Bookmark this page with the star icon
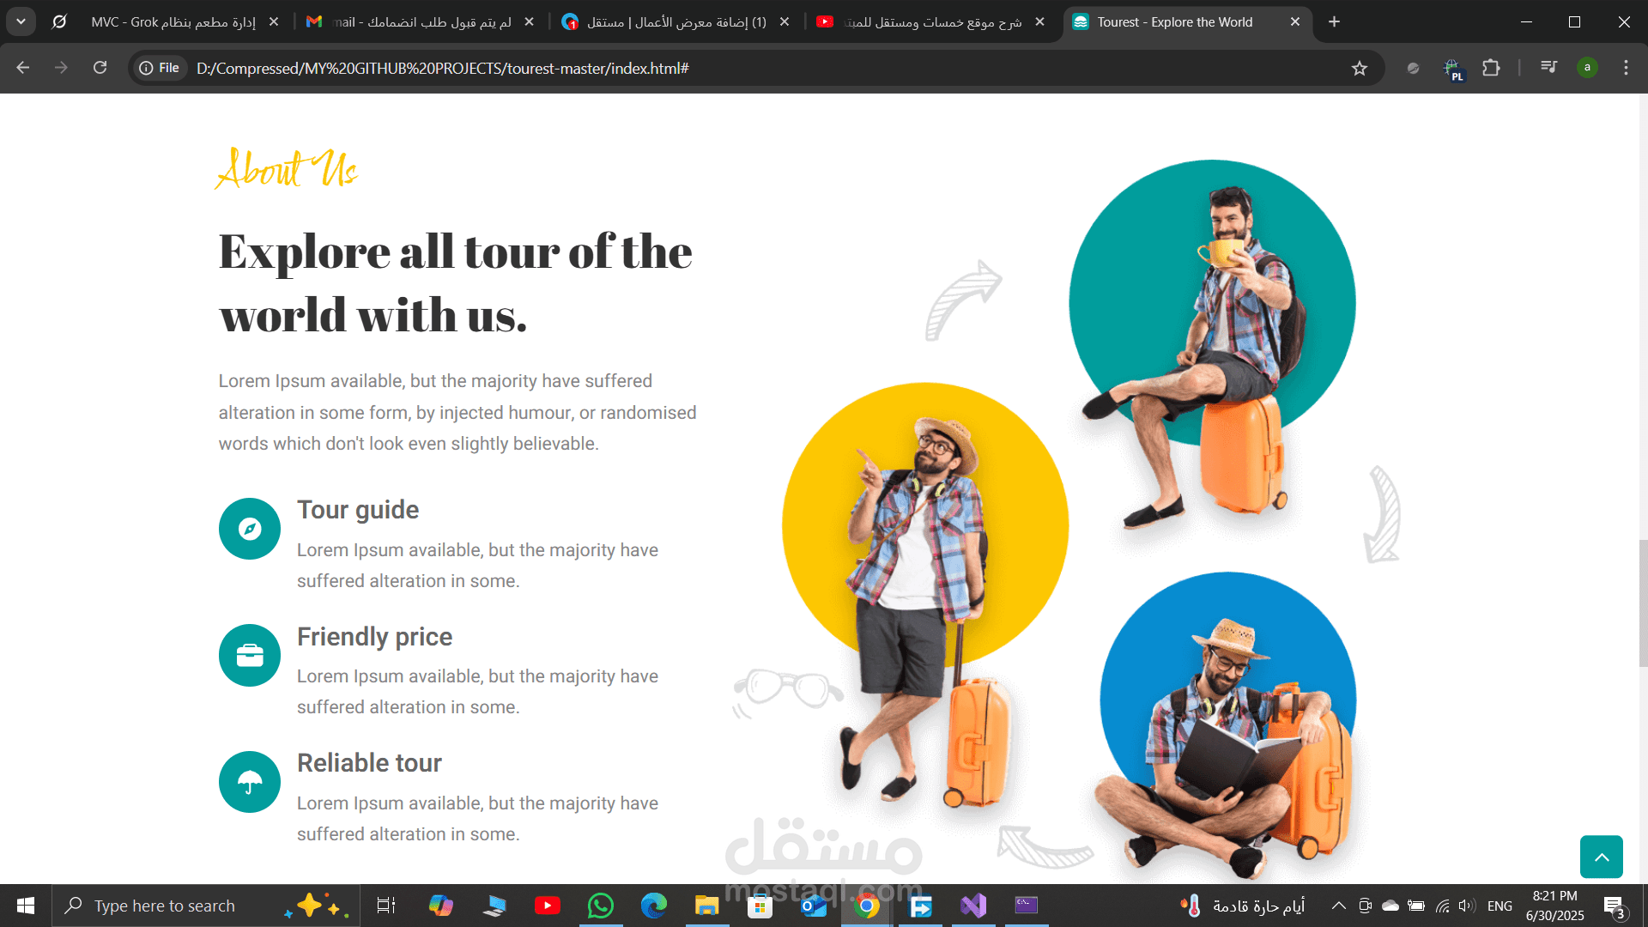Image resolution: width=1648 pixels, height=927 pixels. pos(1360,68)
